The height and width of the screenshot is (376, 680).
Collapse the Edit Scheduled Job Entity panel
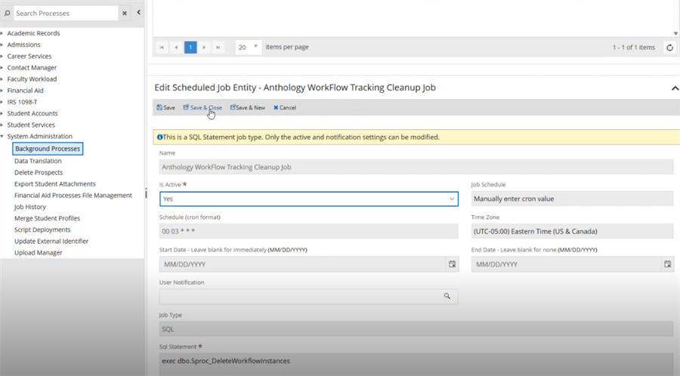[674, 88]
